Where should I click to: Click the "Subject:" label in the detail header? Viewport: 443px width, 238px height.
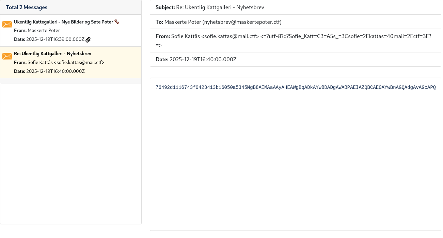(165, 7)
